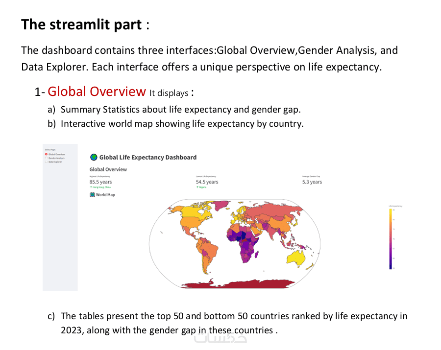Click the 85.5 years highest life expectancy metric
The width and height of the screenshot is (441, 350).
coord(100,182)
